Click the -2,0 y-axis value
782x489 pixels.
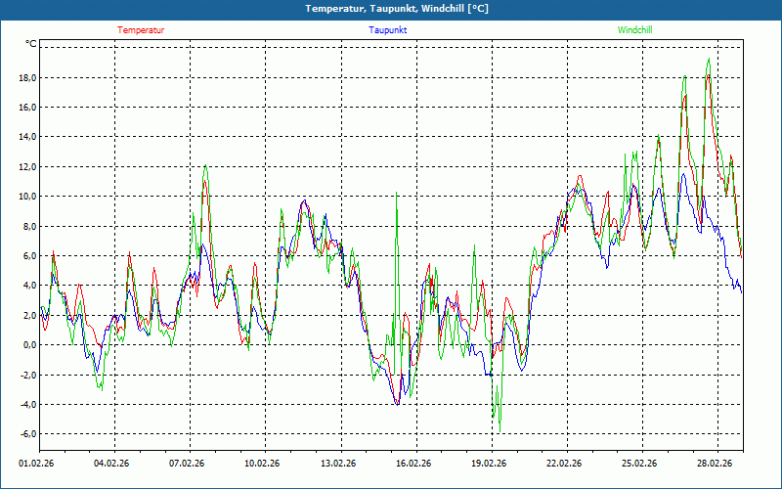click(x=26, y=376)
